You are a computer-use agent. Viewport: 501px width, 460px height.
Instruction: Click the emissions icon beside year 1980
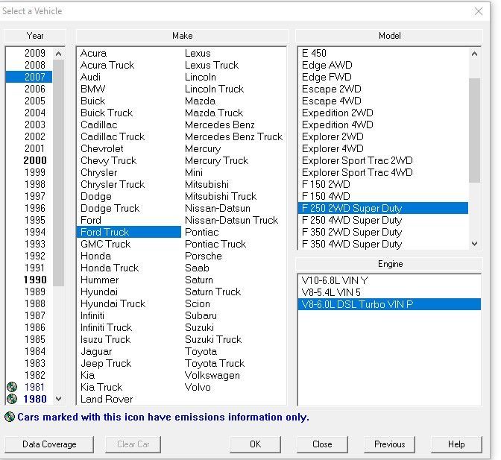[x=11, y=399]
